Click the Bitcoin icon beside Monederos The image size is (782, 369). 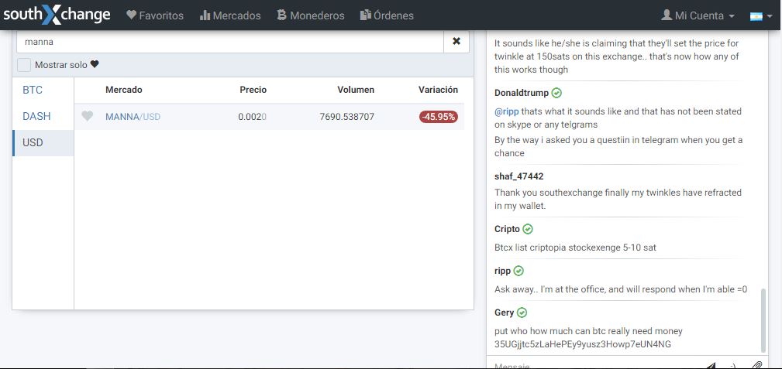pos(282,15)
